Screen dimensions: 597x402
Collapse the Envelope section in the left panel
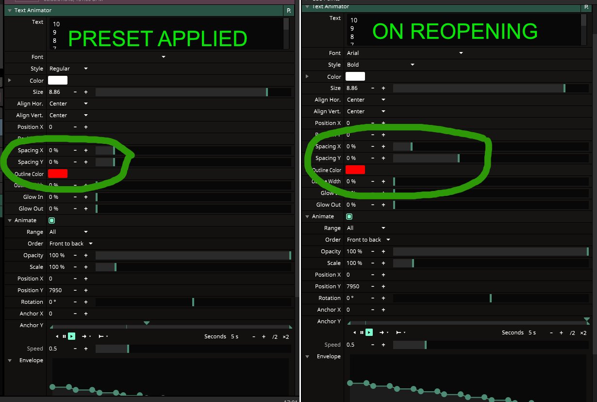(10, 360)
